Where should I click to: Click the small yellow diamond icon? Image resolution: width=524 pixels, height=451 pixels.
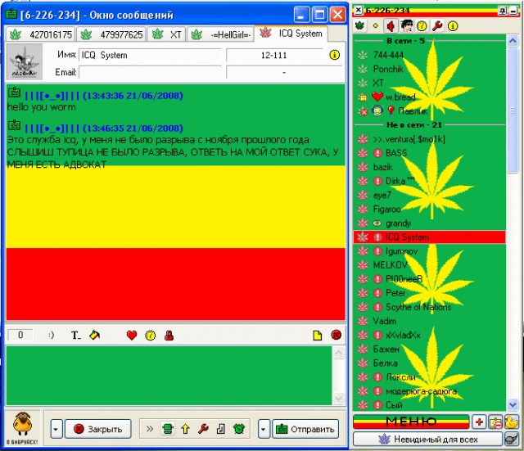click(x=375, y=25)
